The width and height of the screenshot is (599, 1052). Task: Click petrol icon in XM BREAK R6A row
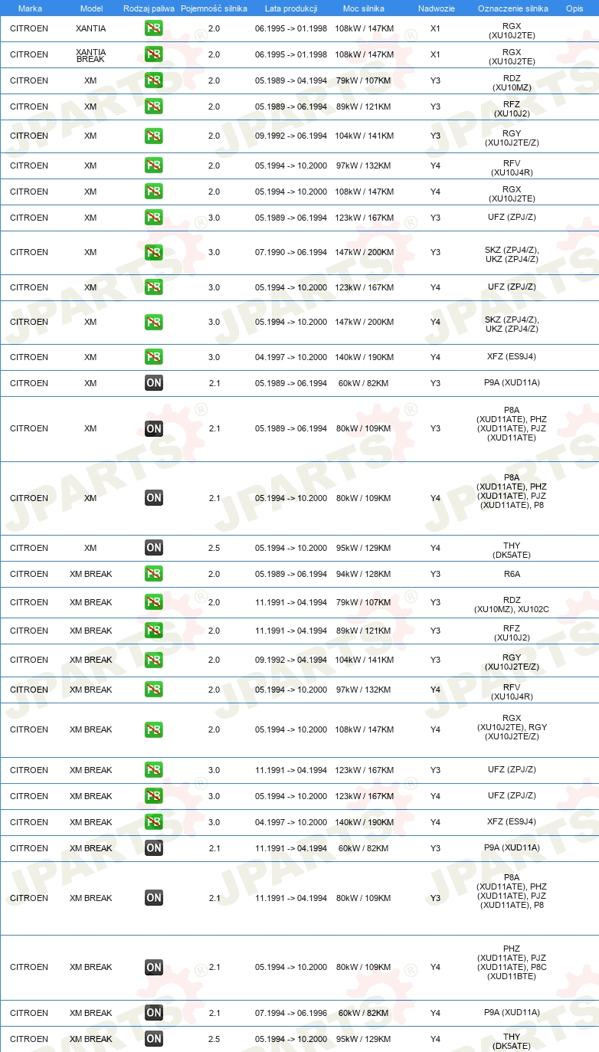coord(154,574)
